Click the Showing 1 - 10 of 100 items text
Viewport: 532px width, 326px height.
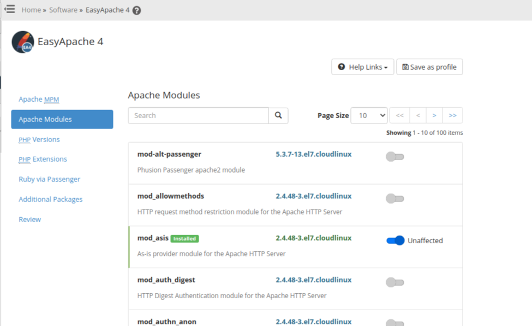(425, 133)
